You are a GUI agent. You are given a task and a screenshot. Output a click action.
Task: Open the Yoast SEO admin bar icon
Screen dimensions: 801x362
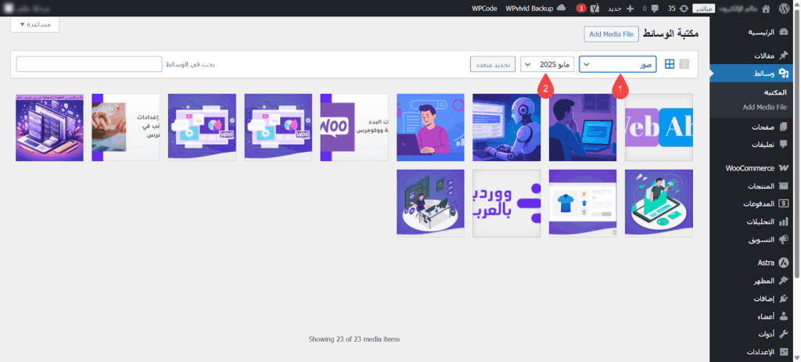(x=594, y=8)
